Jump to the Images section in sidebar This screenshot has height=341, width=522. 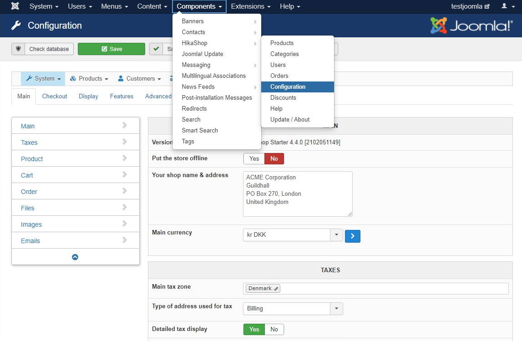pyautogui.click(x=76, y=224)
